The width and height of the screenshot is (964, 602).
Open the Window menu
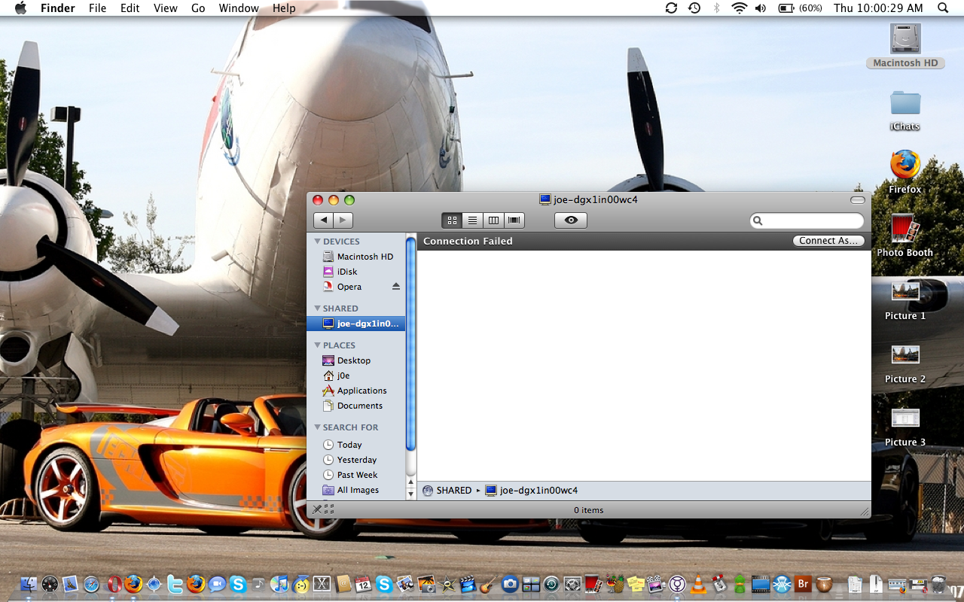(239, 8)
